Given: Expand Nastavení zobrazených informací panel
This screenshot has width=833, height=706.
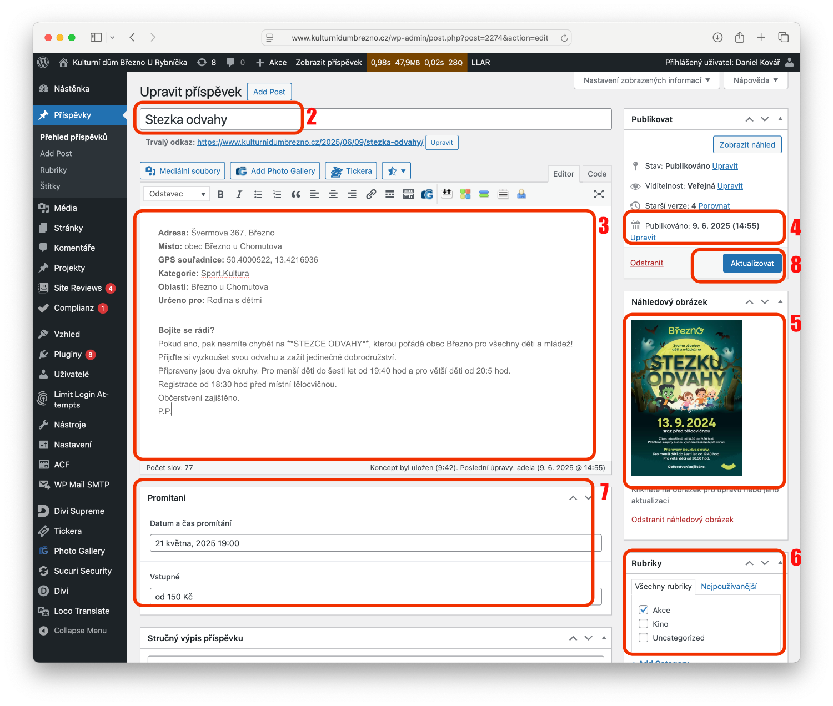Looking at the screenshot, I should click(x=646, y=80).
